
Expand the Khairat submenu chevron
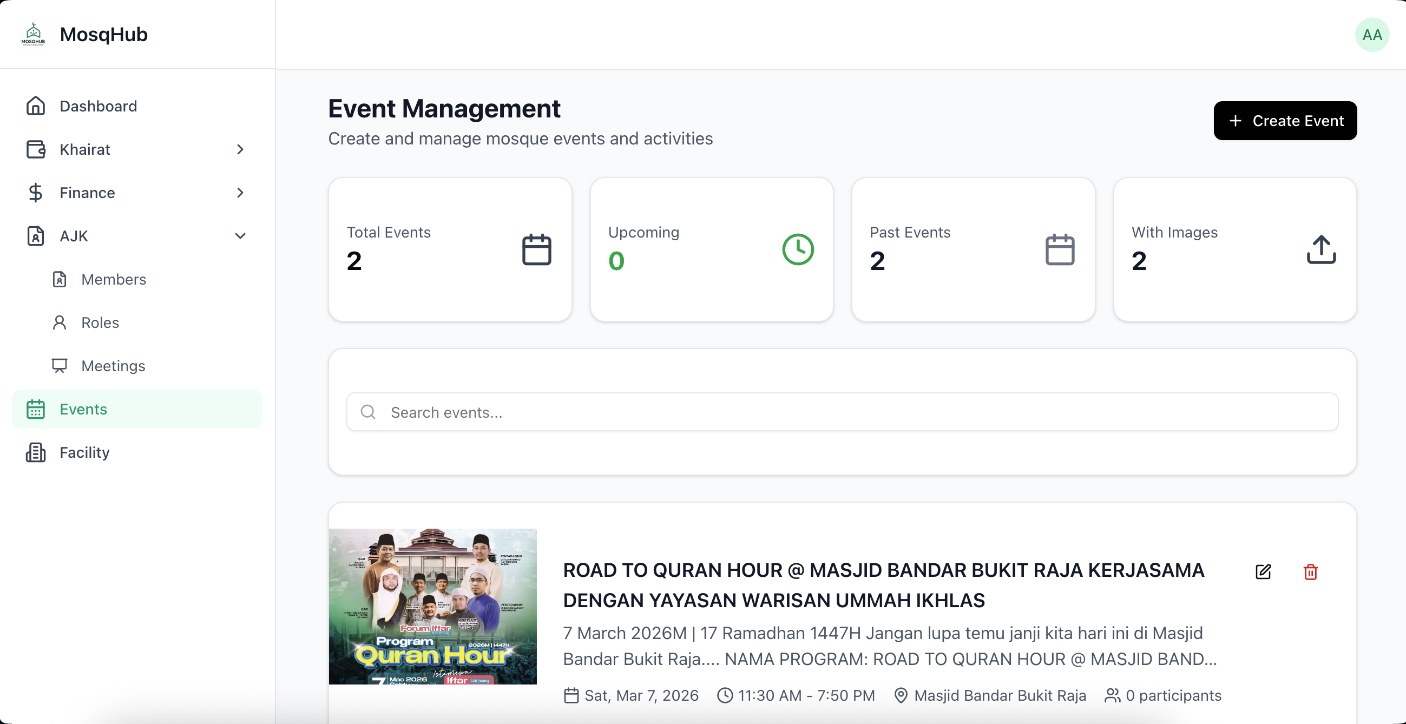[240, 149]
